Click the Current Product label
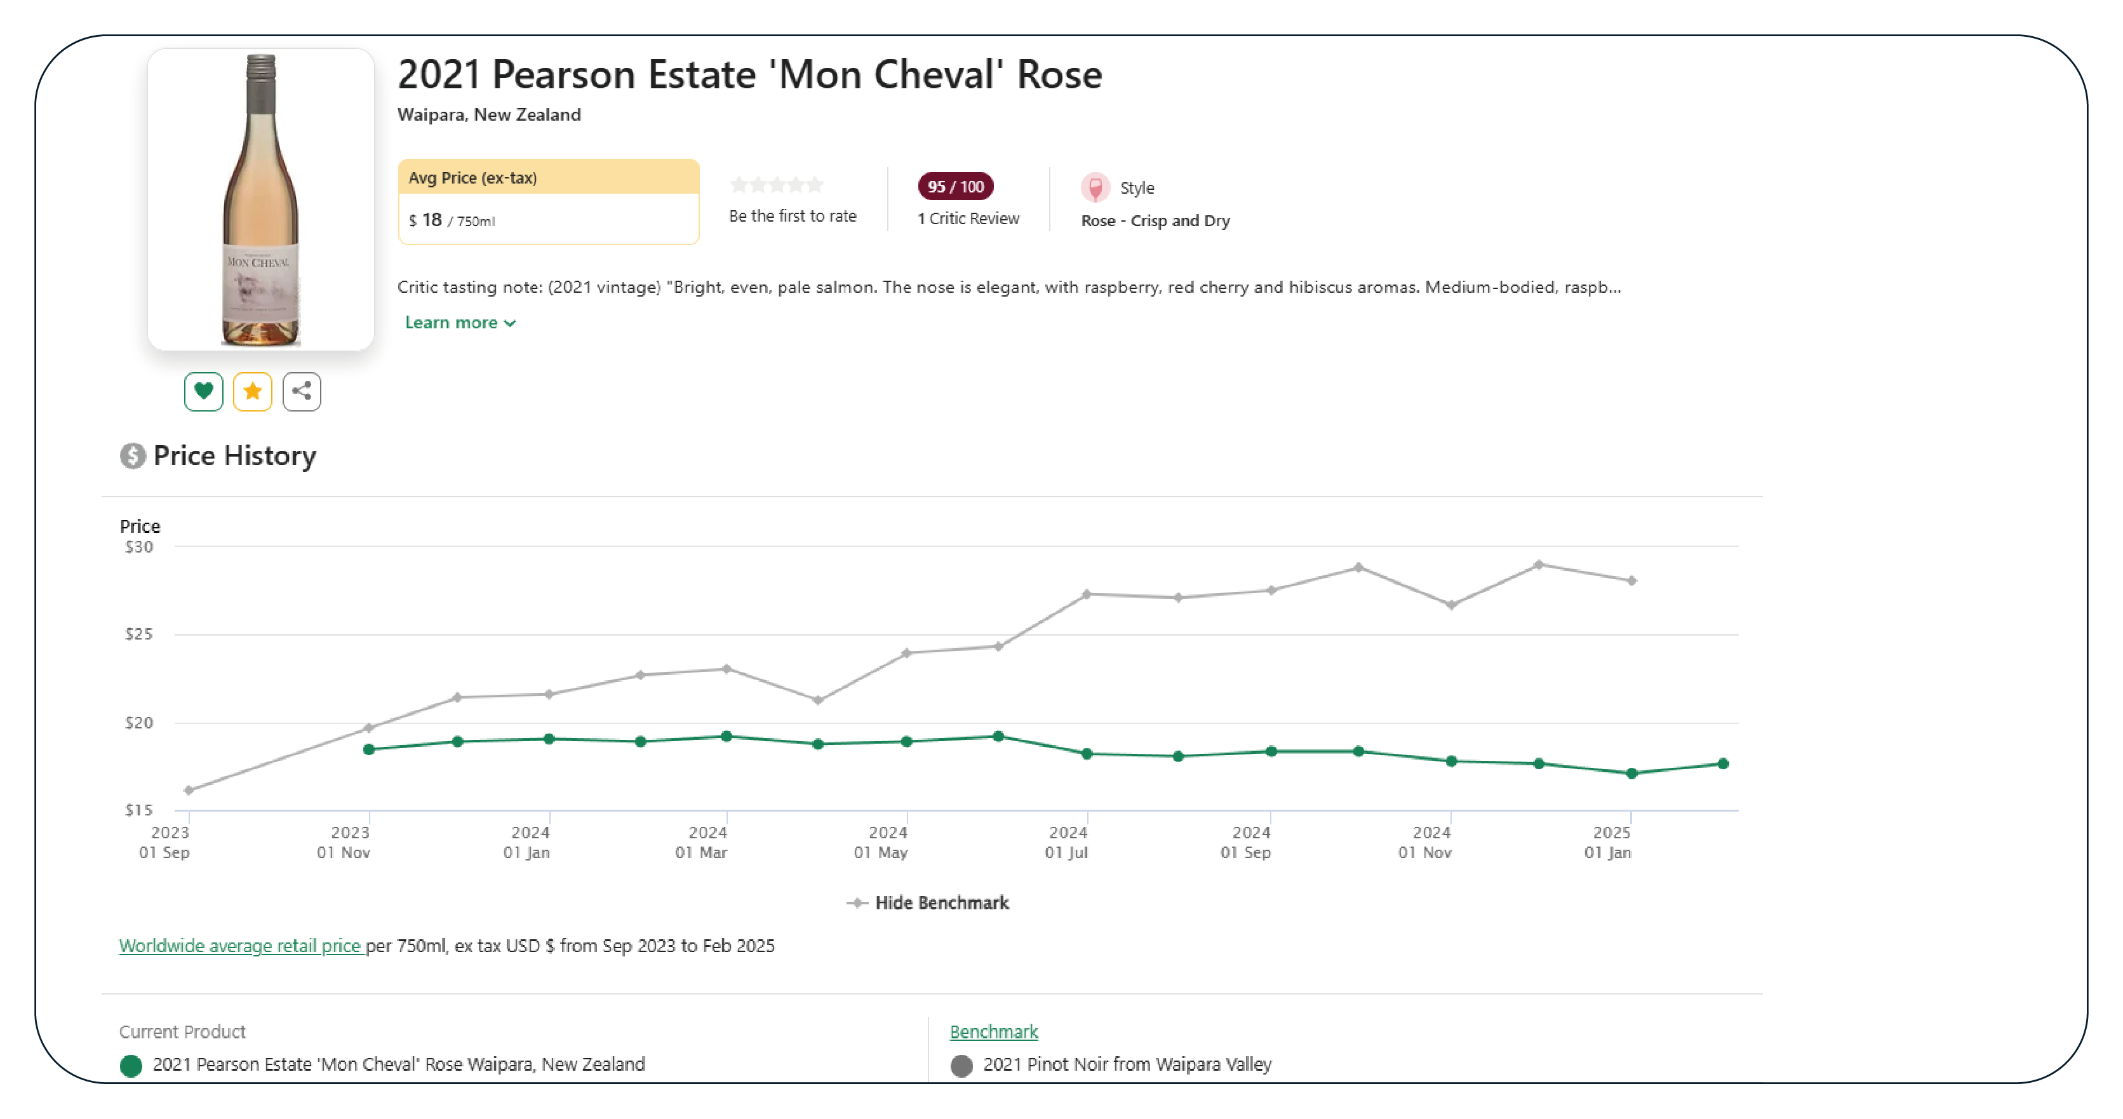The image size is (2123, 1119). coord(182,1031)
